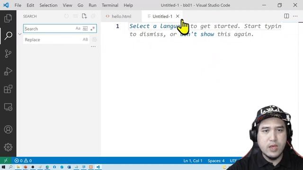
Task: Click the Refresh search results icon
Action: coord(66,16)
